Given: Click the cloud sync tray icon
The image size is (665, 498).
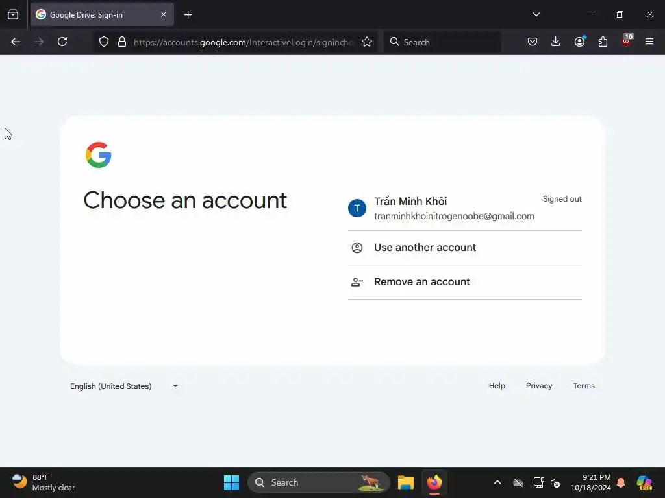Looking at the screenshot, I should coord(518,482).
